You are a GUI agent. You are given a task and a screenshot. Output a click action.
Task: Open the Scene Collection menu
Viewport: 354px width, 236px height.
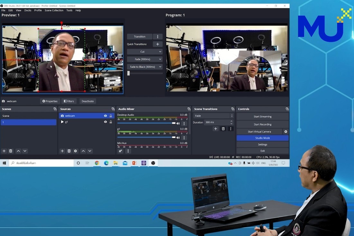[54, 10]
